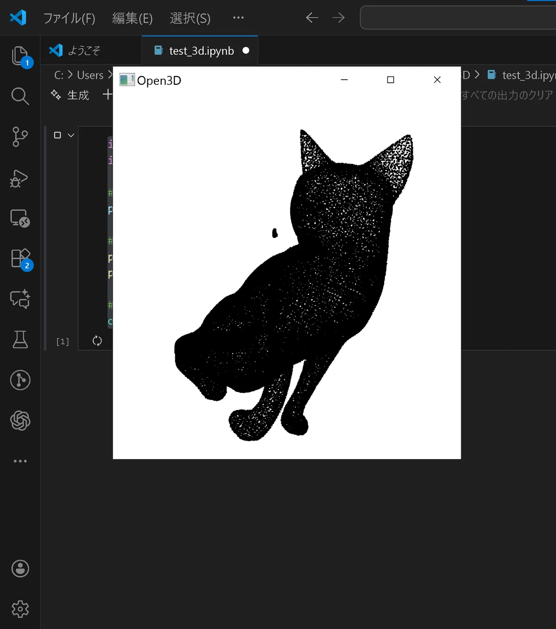
Task: Stop cell execution square button
Action: coord(57,135)
